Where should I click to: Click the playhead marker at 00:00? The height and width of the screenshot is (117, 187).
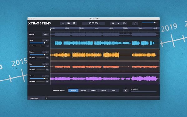pyautogui.click(x=51, y=30)
